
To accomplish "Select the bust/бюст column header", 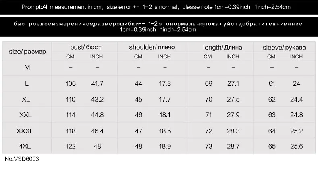I will (x=85, y=47).
